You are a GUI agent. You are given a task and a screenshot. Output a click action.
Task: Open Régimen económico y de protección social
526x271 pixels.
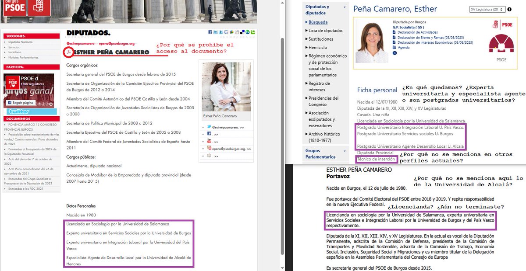tap(327, 66)
